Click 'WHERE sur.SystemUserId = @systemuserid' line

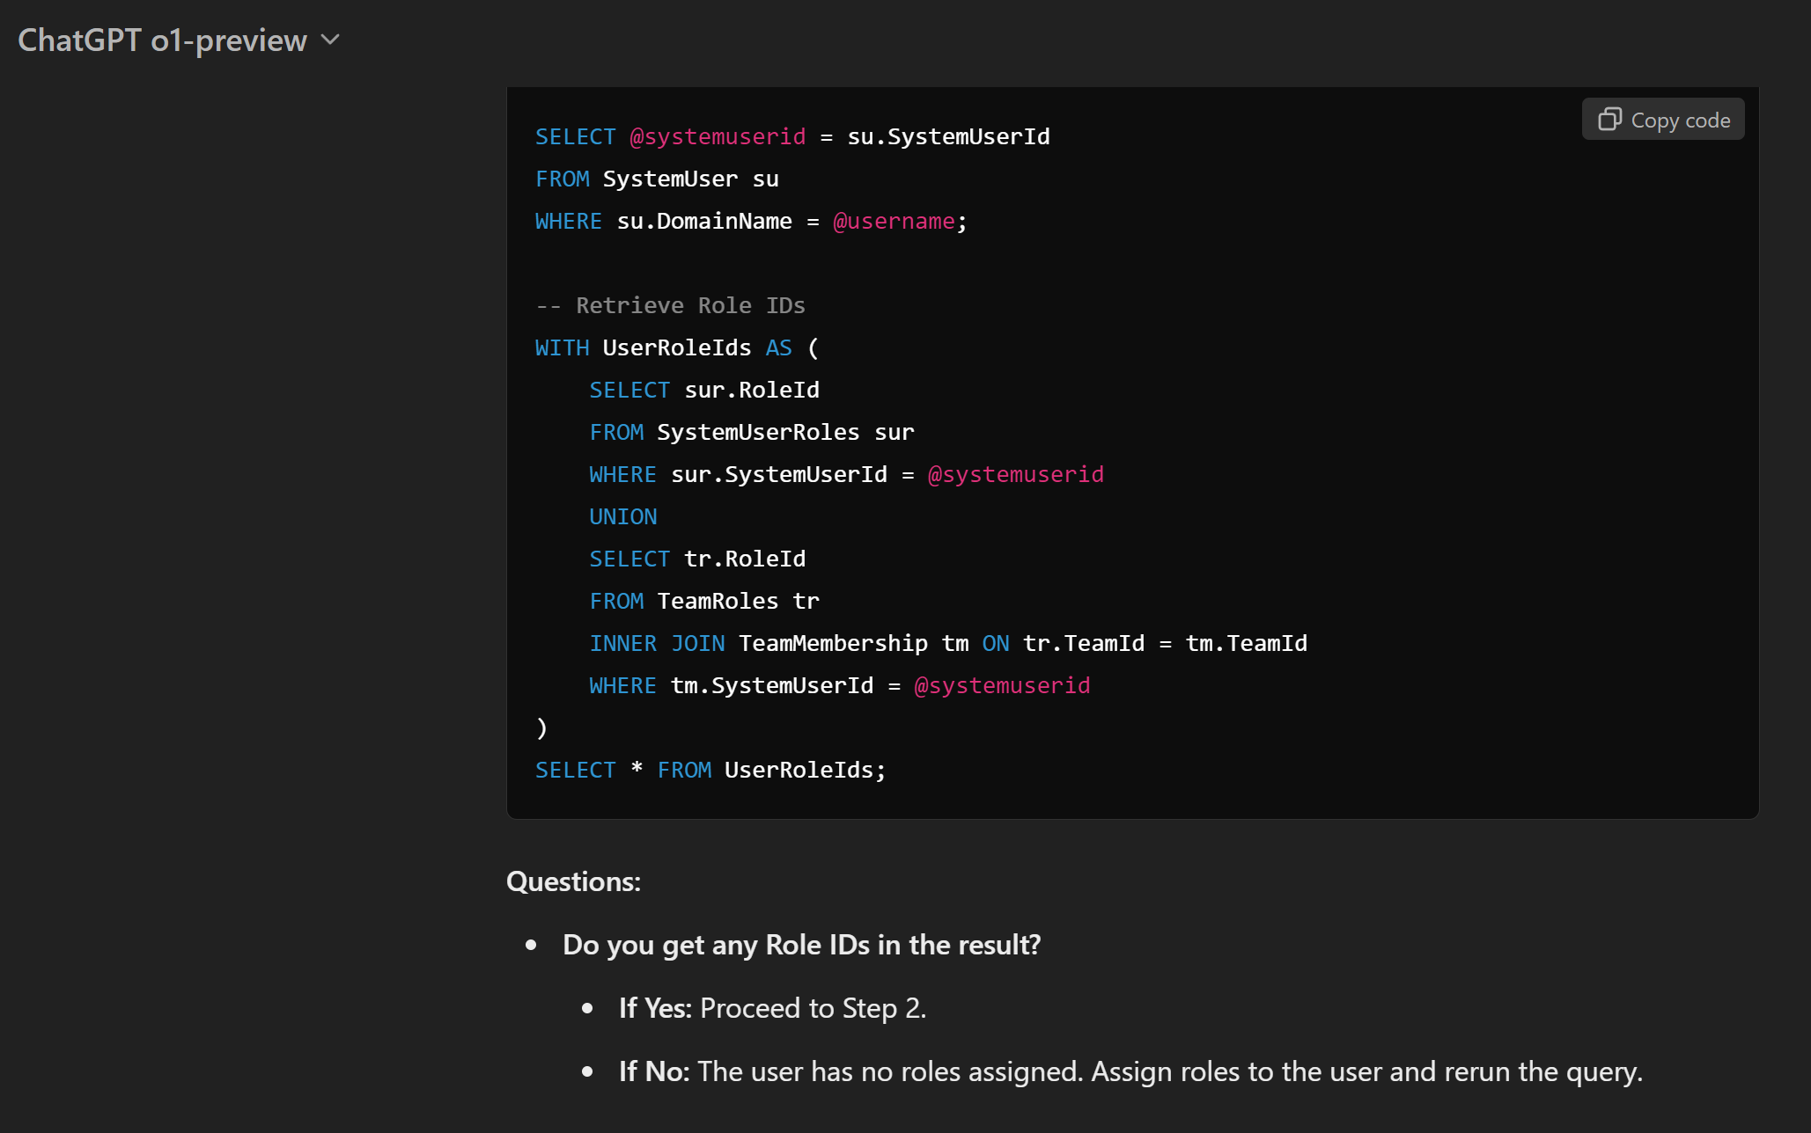coord(846,474)
